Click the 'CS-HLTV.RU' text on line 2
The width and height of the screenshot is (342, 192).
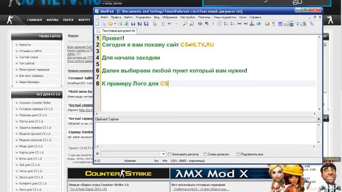[197, 45]
